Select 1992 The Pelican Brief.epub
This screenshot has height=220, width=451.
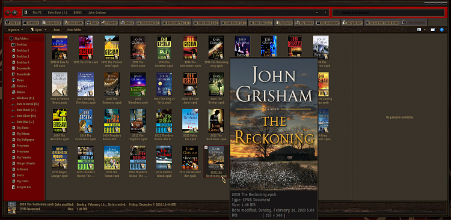(x=112, y=52)
